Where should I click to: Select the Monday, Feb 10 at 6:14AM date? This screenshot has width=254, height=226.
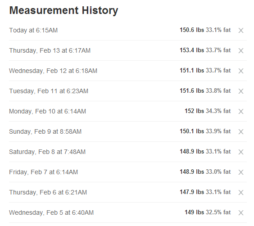click(x=47, y=111)
